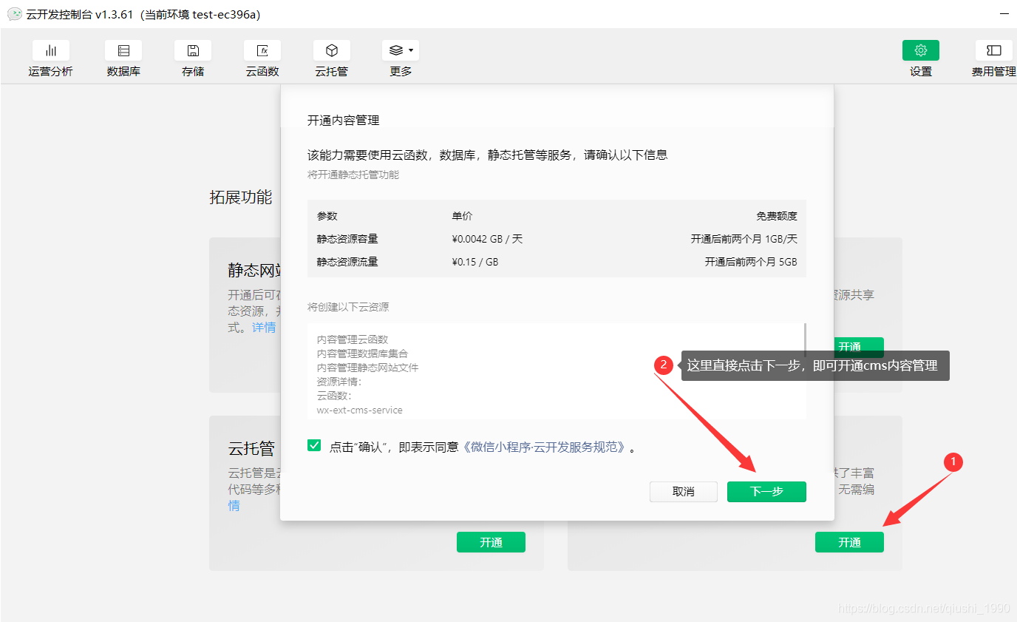Open the 数据库 database icon
The image size is (1017, 622).
tap(123, 50)
